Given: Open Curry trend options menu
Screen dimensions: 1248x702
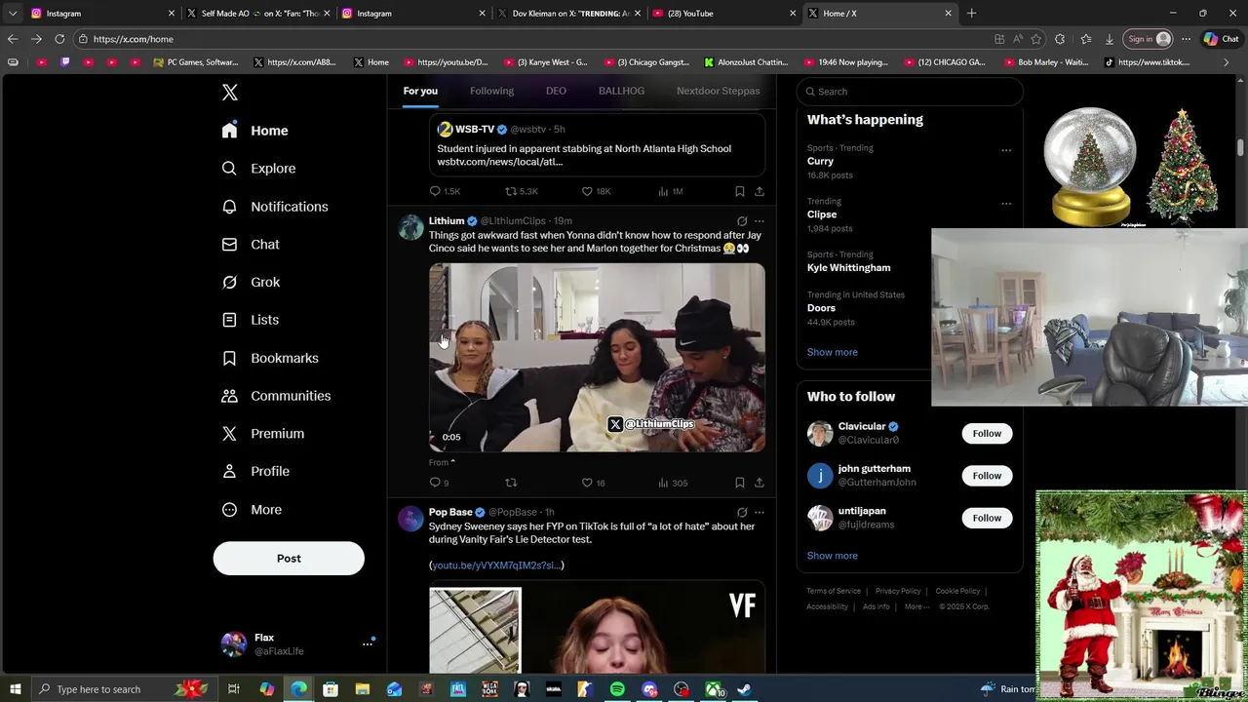Looking at the screenshot, I should click(1006, 150).
